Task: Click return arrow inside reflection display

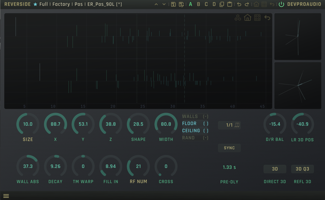Action: pyautogui.click(x=267, y=18)
